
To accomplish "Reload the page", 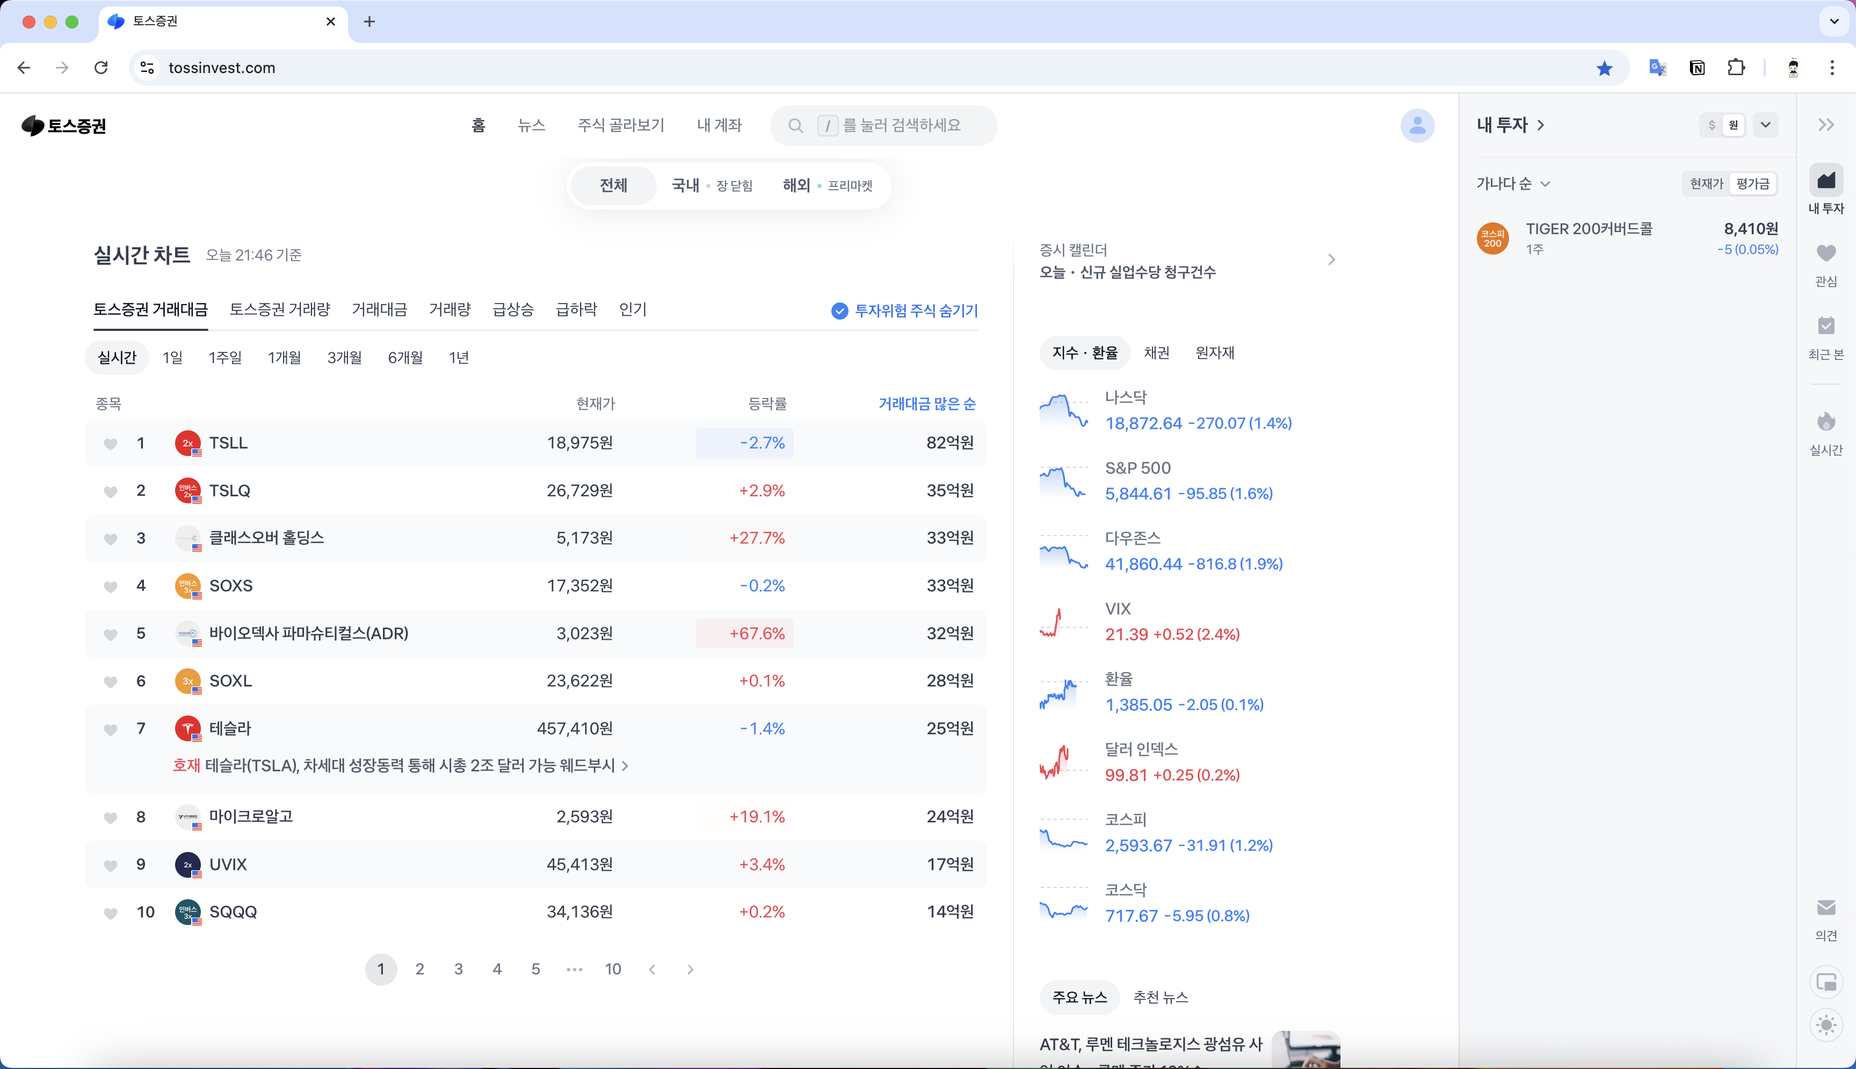I will 102,68.
